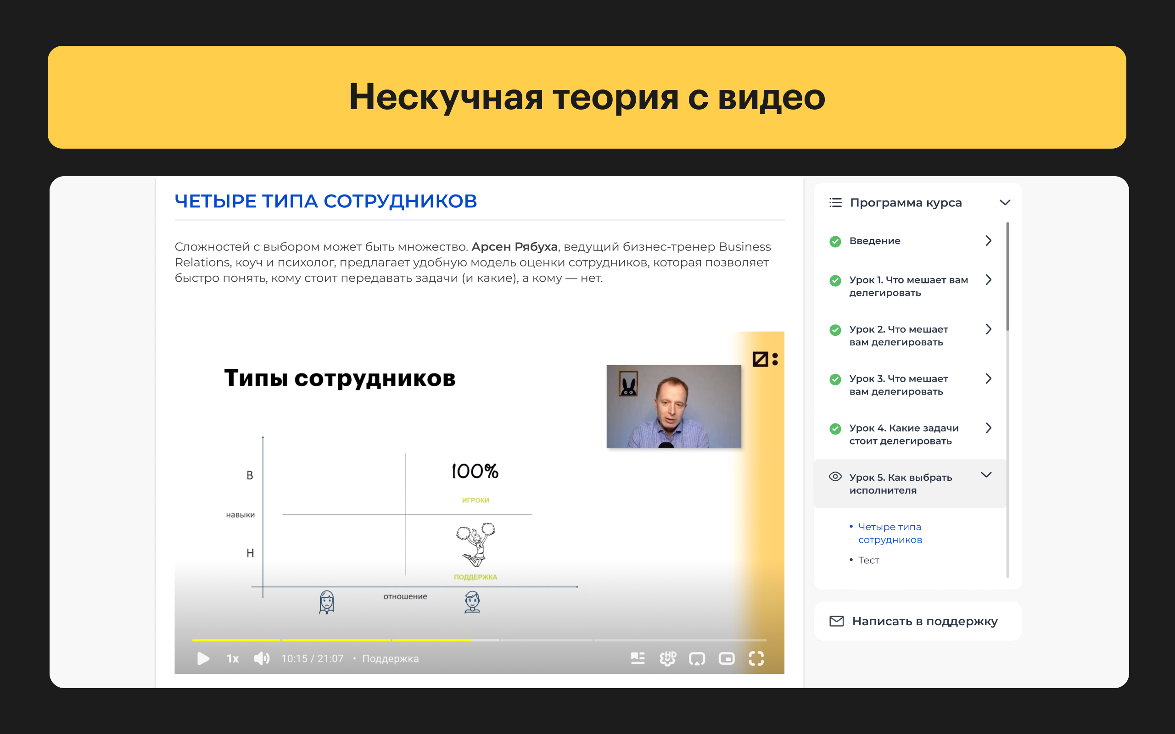Enable picture-in-picture mode

point(727,659)
